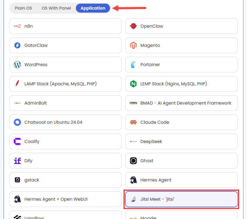Click the n8n workflow icon
The height and width of the screenshot is (219, 247).
pos(17,26)
